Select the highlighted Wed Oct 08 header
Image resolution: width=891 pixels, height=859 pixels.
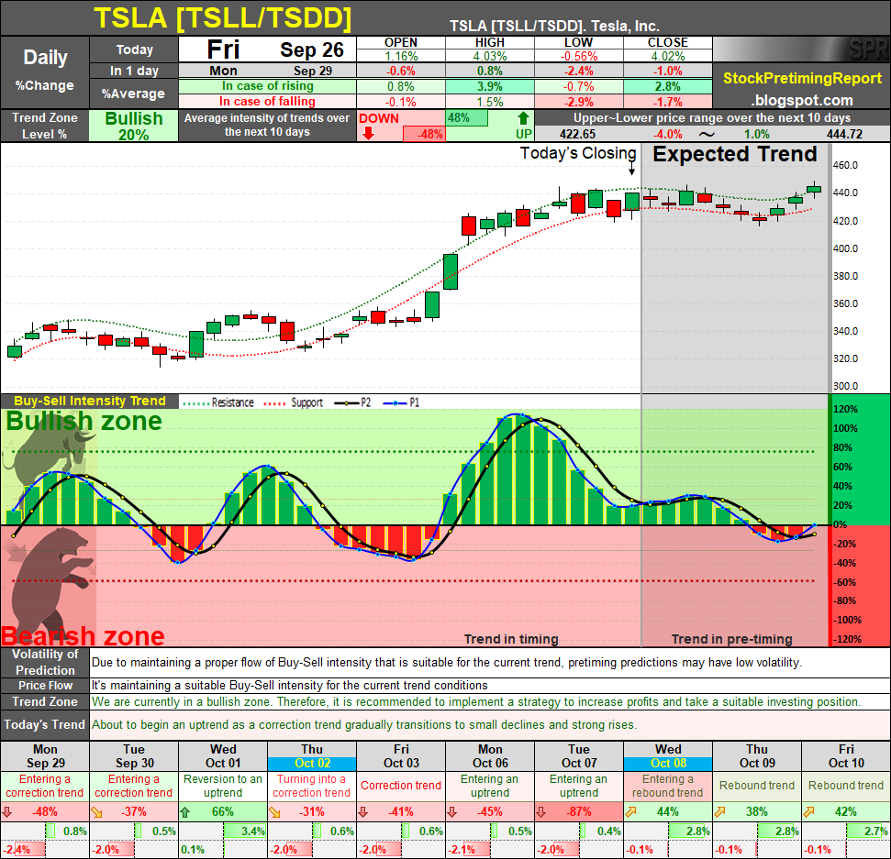pos(668,756)
